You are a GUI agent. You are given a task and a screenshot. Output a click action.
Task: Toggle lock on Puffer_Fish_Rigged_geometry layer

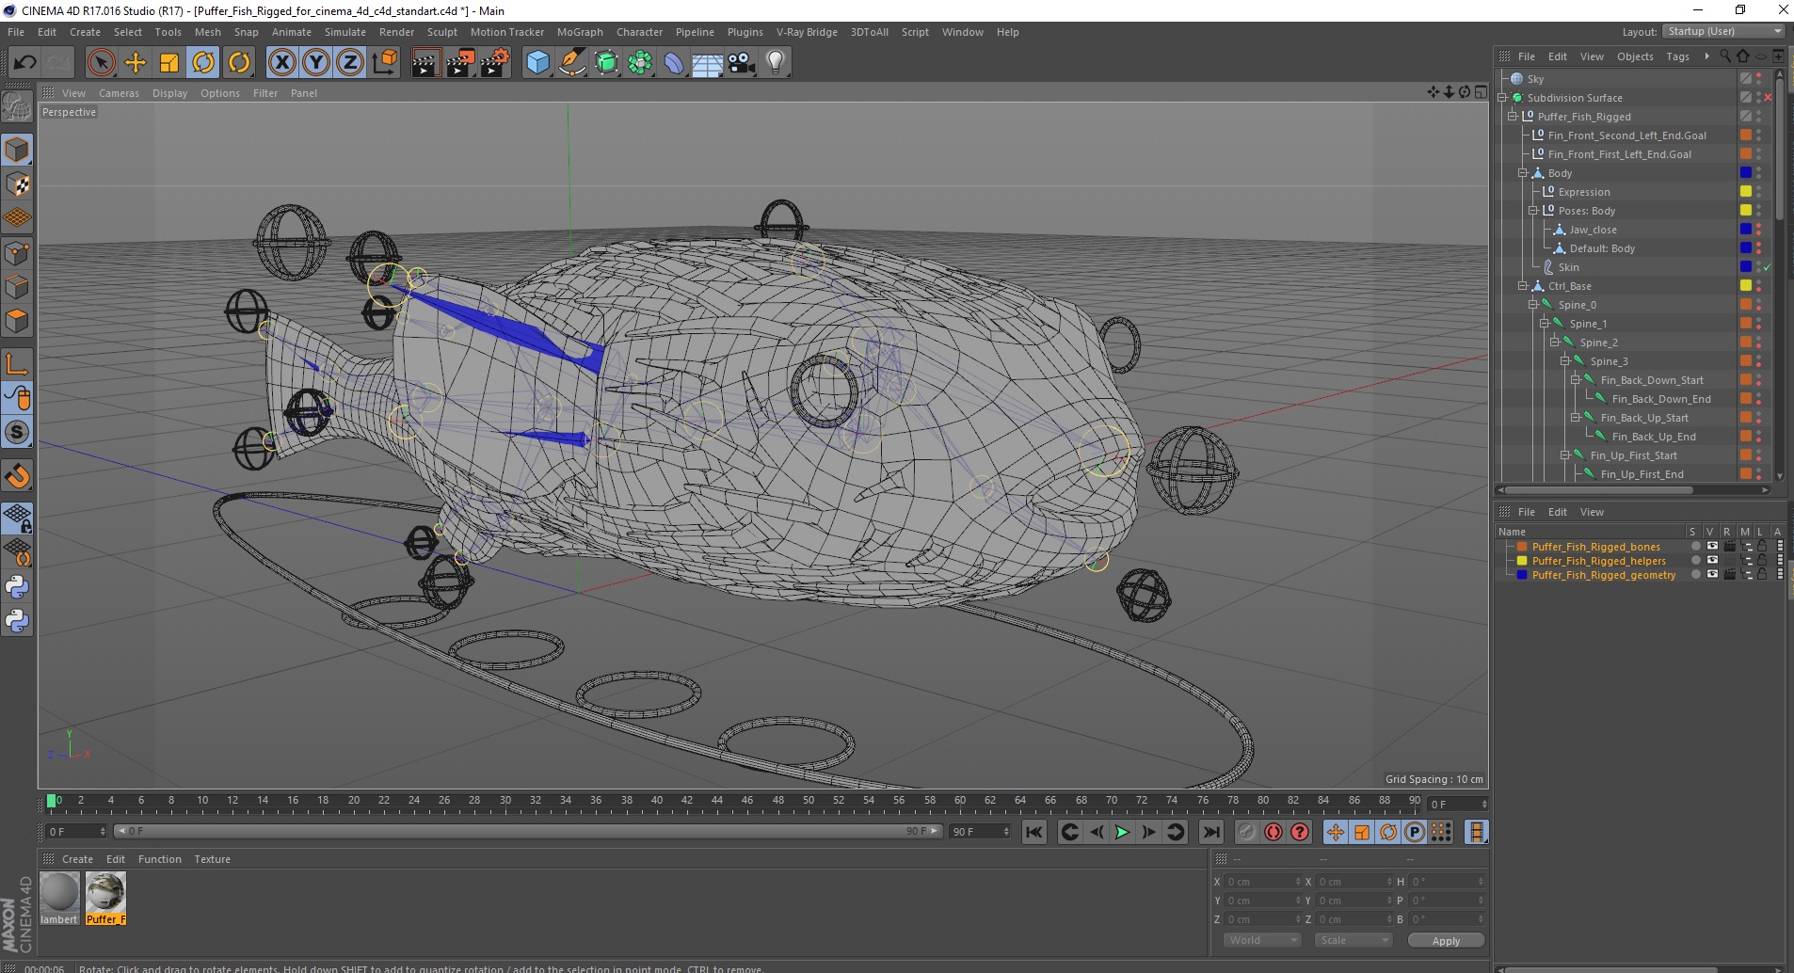coord(1762,575)
